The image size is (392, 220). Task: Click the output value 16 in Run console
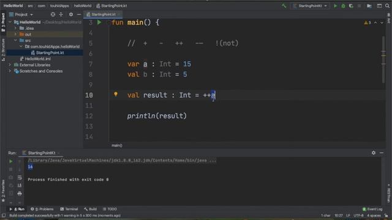click(x=30, y=167)
